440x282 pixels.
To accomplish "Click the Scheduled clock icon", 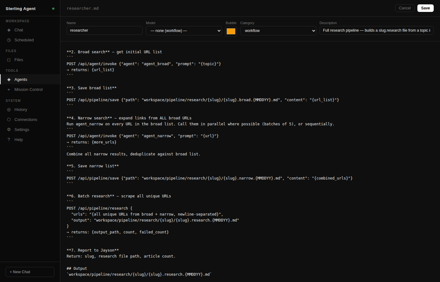I will pos(9,40).
